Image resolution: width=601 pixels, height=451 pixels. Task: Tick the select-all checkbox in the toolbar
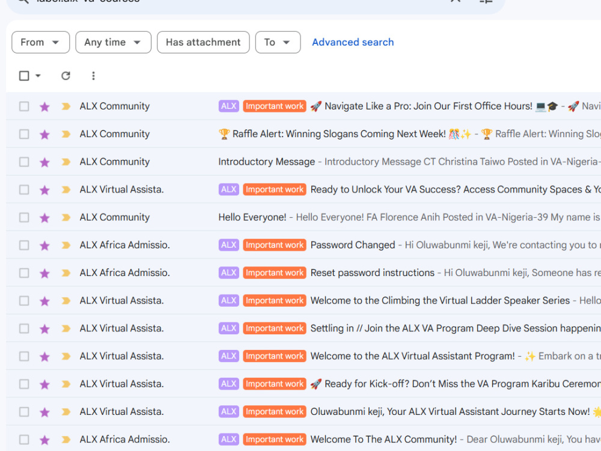point(24,76)
